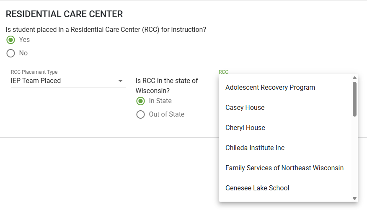The height and width of the screenshot is (213, 367).
Task: Select Casey House from the list
Action: tap(286, 108)
